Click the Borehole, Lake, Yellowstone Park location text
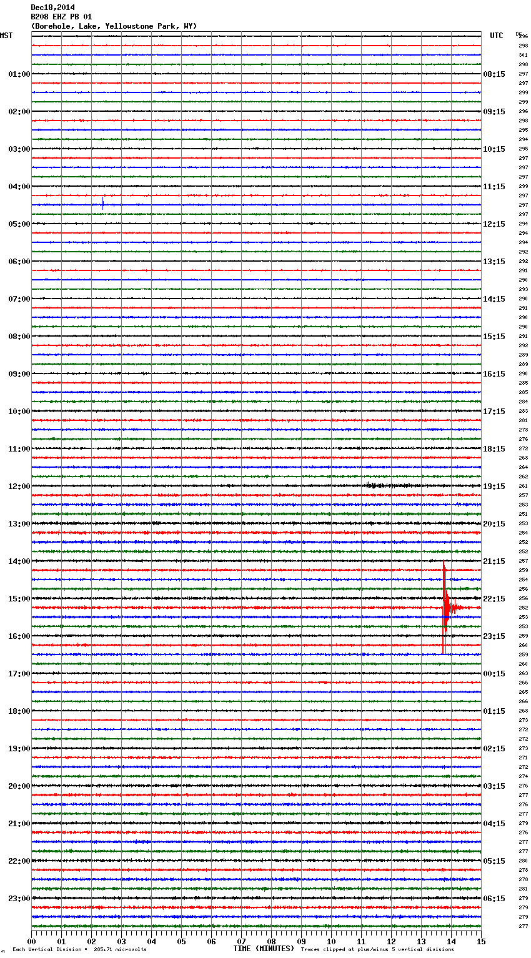Viewport: 531px width, 958px height. (114, 26)
